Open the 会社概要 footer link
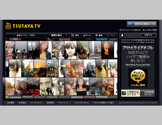This screenshot has width=162, height=125. [x=10, y=103]
